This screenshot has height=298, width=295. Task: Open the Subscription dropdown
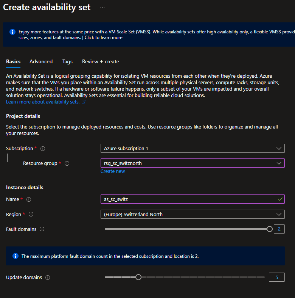192,148
